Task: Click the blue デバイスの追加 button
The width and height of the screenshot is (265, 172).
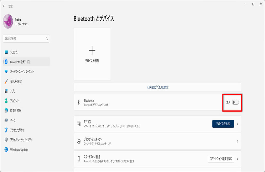Action: (x=223, y=124)
